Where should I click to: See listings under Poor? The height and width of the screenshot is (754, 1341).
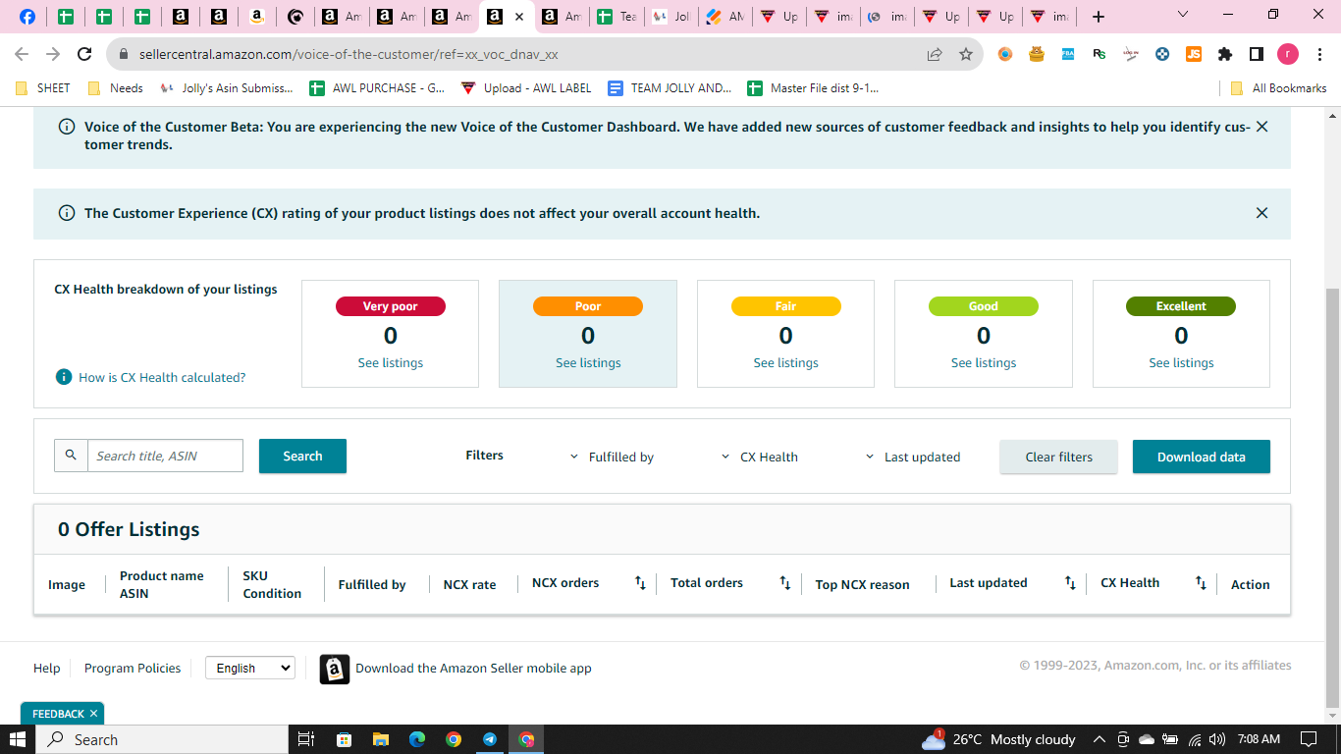click(588, 362)
